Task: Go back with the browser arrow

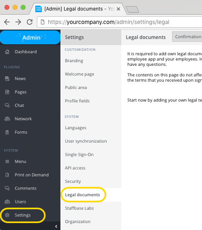Action: (7, 22)
